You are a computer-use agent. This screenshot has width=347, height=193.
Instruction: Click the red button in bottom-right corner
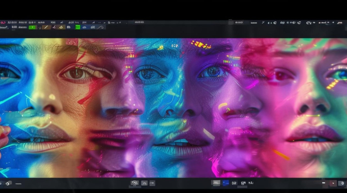click(x=333, y=183)
